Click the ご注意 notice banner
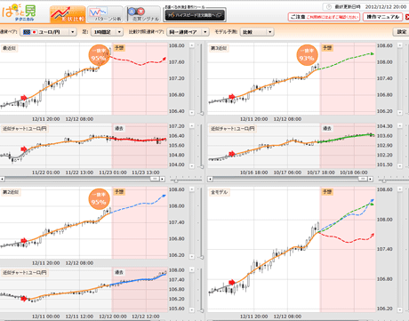409x321 pixels. pos(324,17)
